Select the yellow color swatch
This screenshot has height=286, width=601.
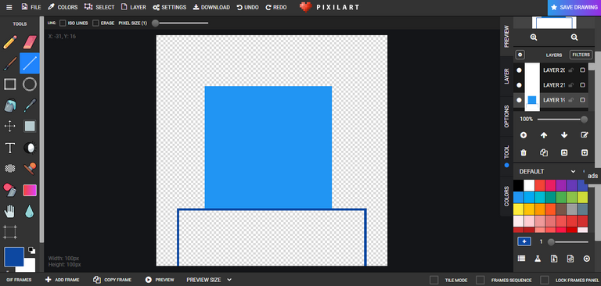click(518, 209)
